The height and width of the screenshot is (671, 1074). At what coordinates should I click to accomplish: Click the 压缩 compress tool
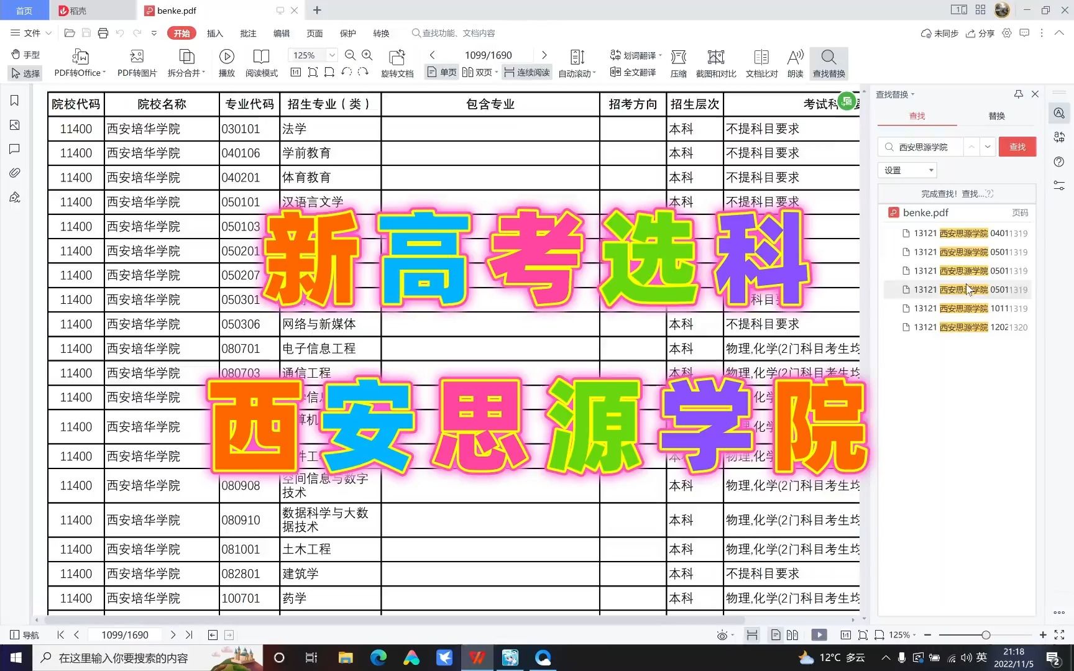click(x=679, y=63)
